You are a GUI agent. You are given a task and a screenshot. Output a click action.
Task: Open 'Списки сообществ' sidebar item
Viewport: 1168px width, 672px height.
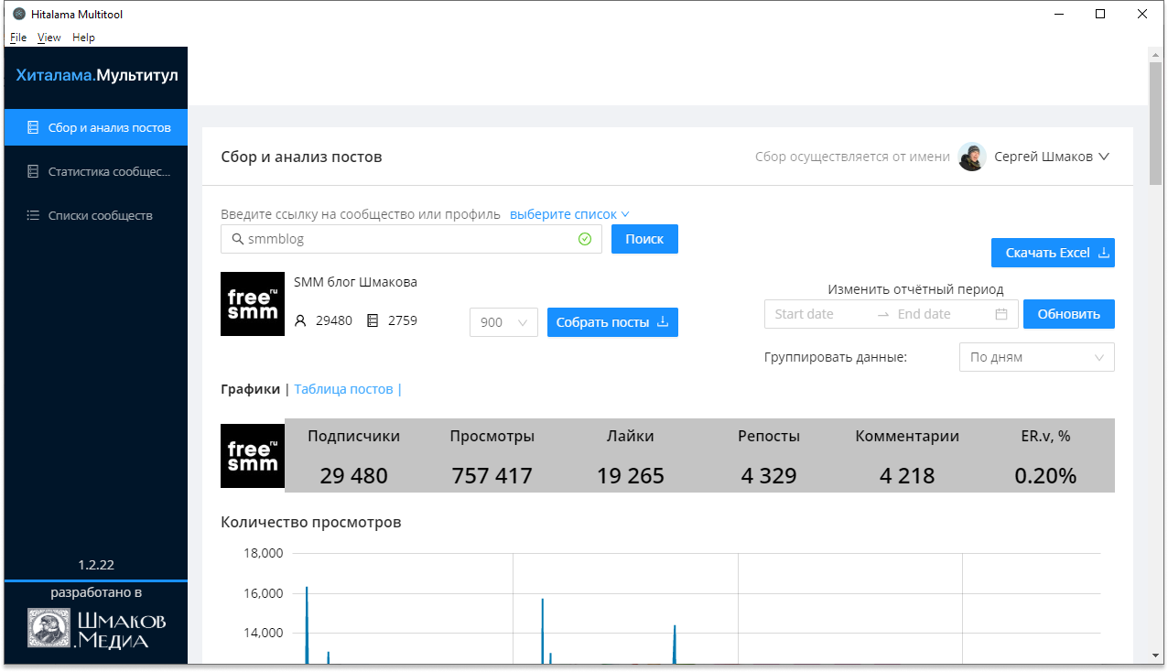pyautogui.click(x=96, y=215)
